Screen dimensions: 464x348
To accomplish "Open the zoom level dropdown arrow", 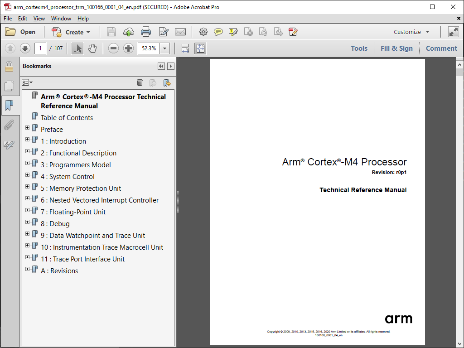I will coord(165,48).
